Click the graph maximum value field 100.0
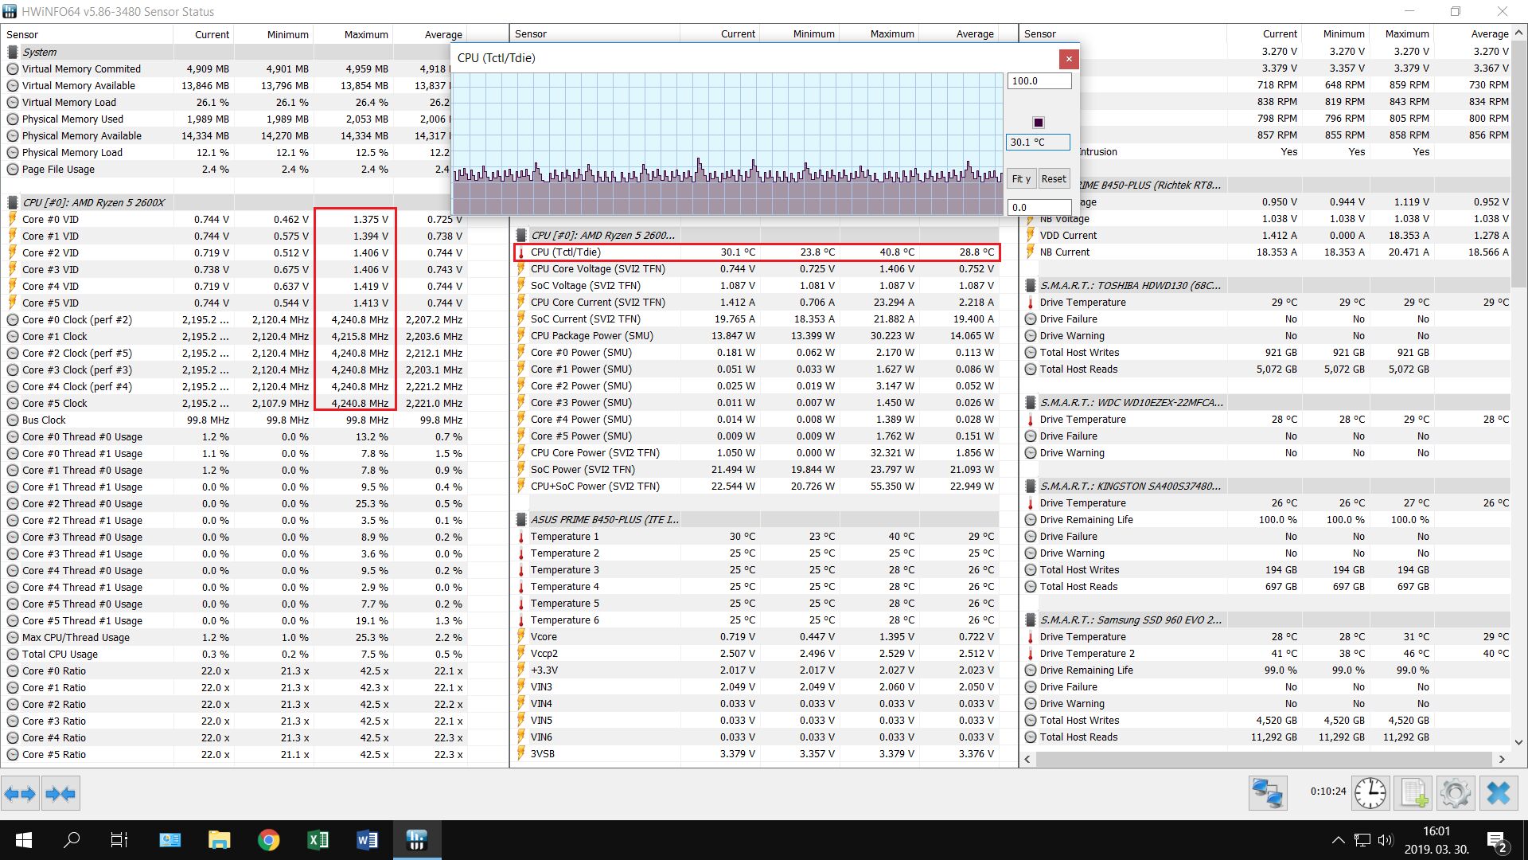Screen dimensions: 1528x860 click(1039, 81)
